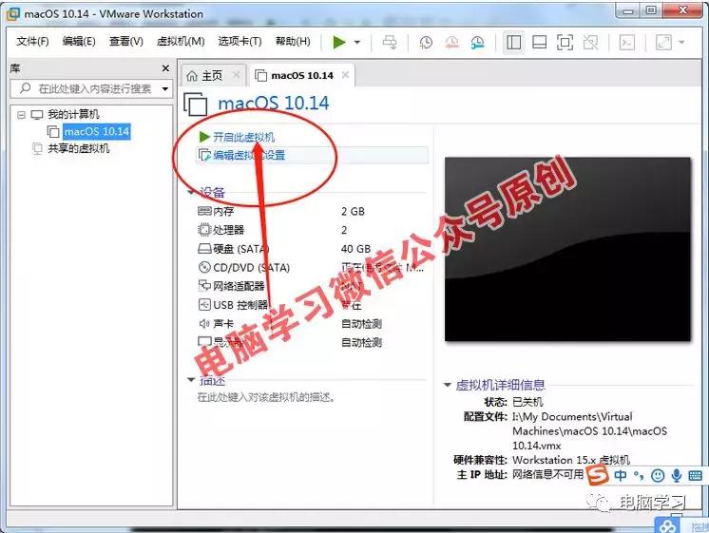Open the 编辑(E) menu

click(79, 42)
